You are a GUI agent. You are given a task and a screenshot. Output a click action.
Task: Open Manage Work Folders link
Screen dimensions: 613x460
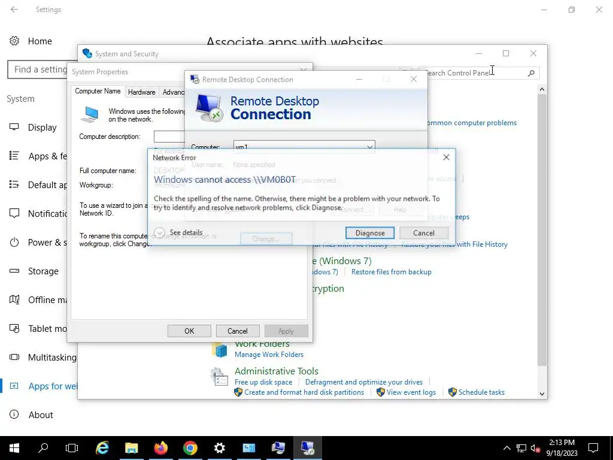(x=269, y=355)
